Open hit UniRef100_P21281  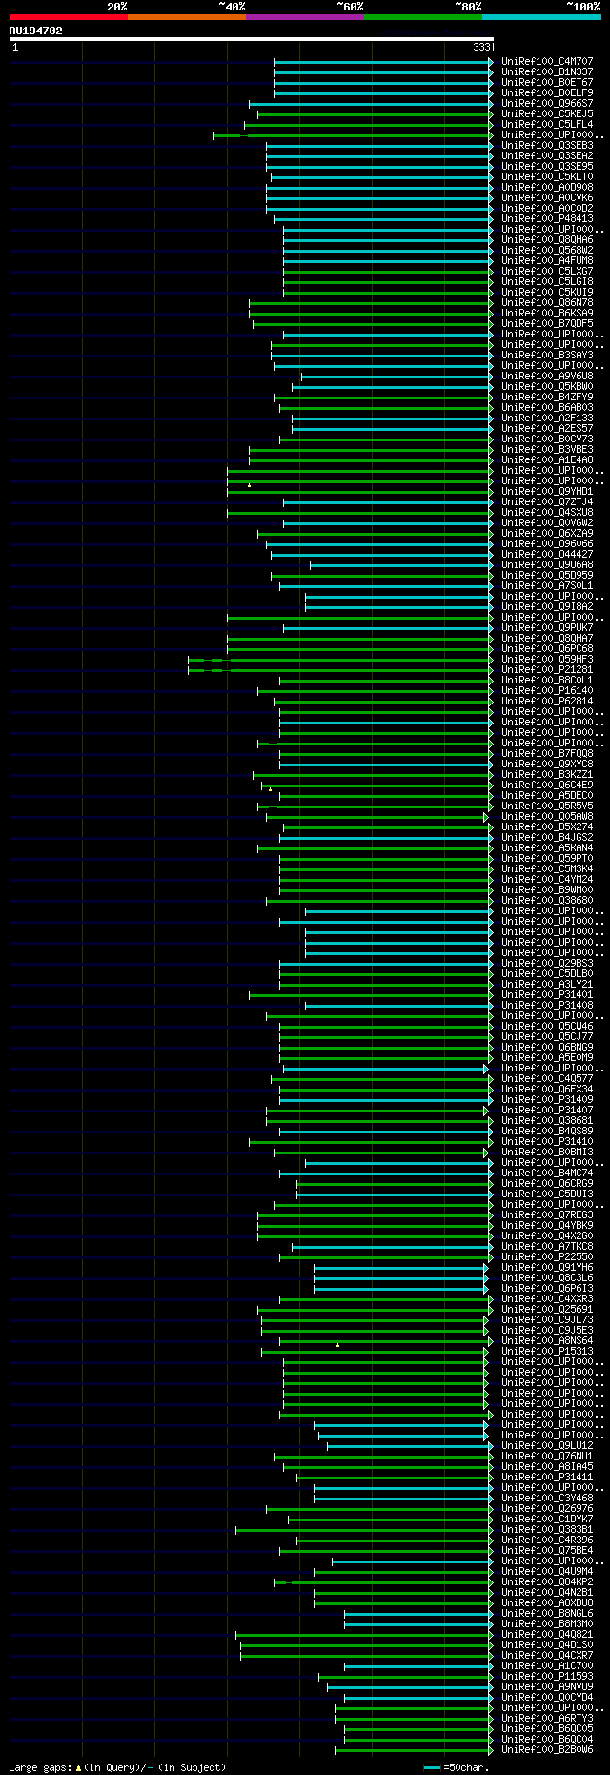click(x=547, y=670)
